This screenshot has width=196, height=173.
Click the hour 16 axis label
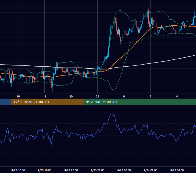pos(18,96)
